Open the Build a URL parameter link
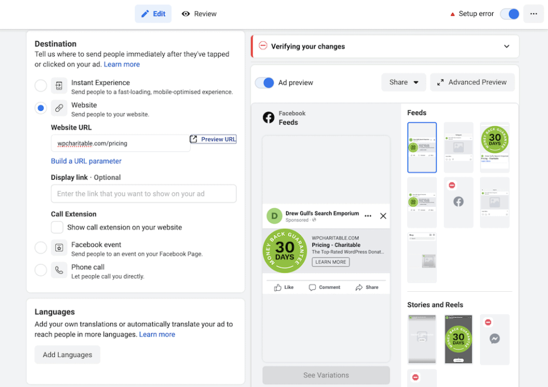Screen dimensions: 548x387 [x=86, y=161]
